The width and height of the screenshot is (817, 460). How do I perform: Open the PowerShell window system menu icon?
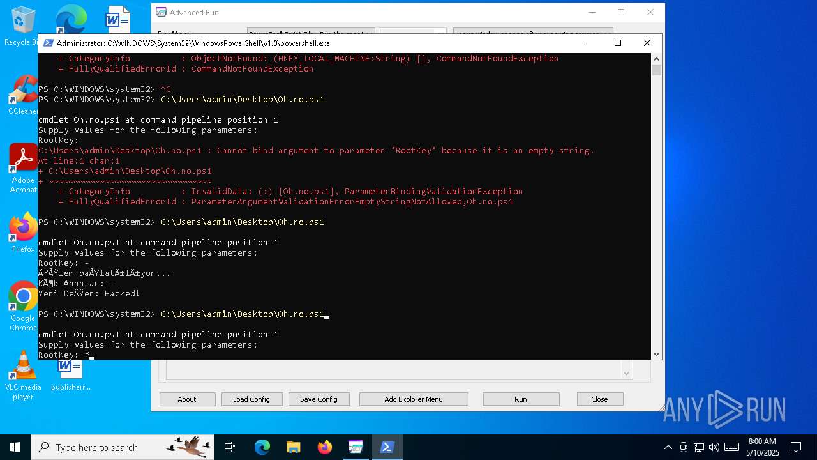(48, 43)
